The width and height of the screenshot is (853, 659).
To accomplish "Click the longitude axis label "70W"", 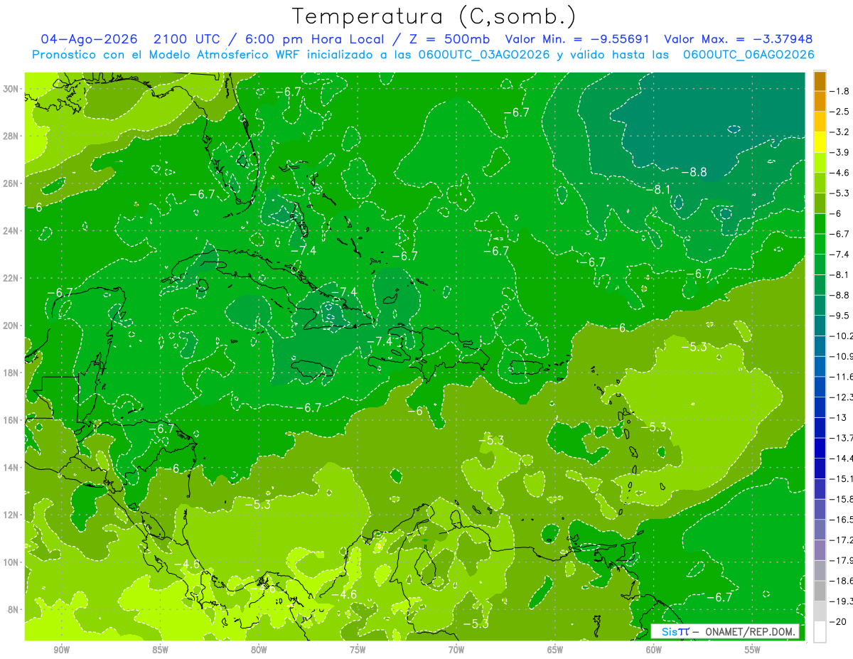I will click(x=456, y=650).
